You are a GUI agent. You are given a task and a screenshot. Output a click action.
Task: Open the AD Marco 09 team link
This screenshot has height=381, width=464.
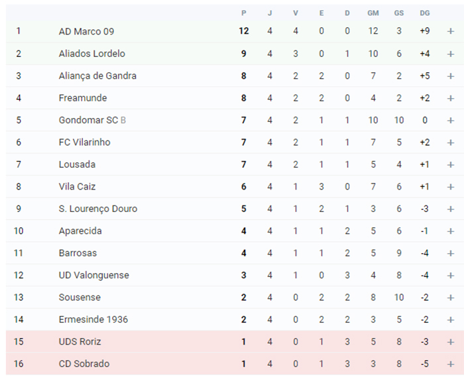[86, 31]
